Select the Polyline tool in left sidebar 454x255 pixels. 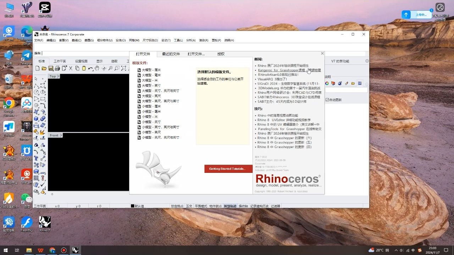pyautogui.click(x=36, y=86)
